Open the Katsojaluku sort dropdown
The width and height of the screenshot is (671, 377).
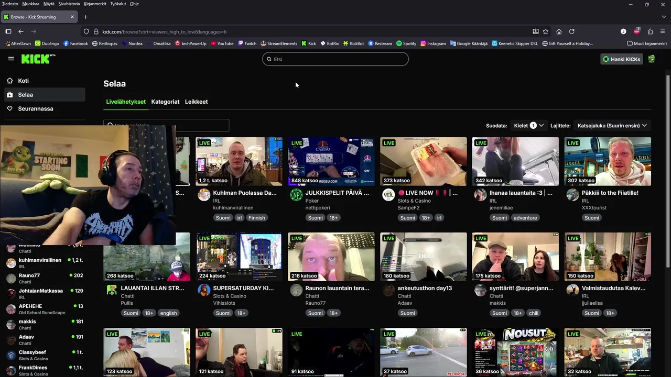pyautogui.click(x=612, y=126)
